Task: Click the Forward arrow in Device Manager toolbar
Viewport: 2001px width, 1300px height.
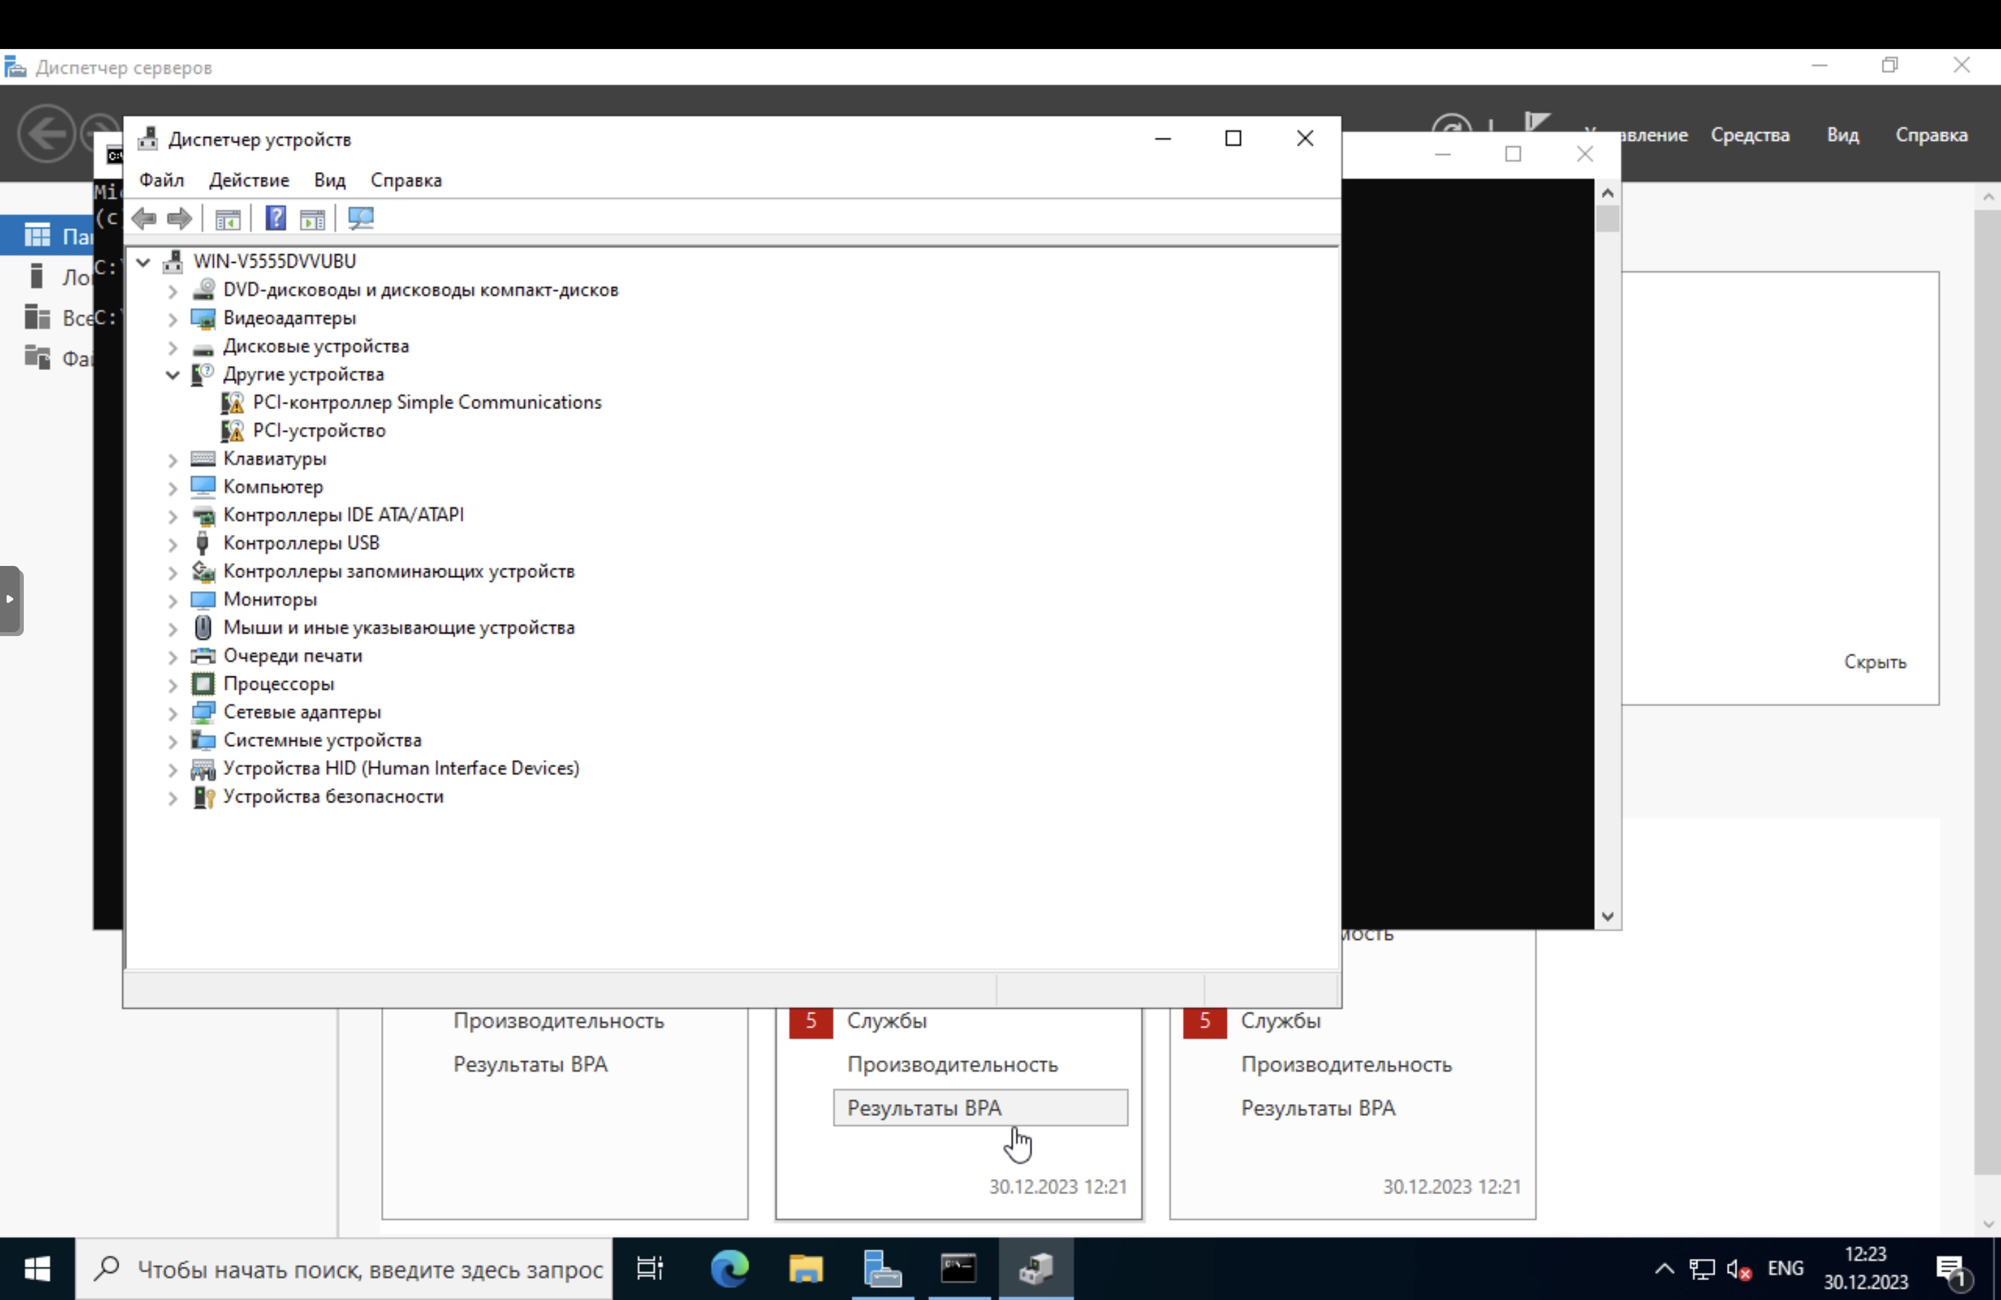Action: (x=179, y=220)
